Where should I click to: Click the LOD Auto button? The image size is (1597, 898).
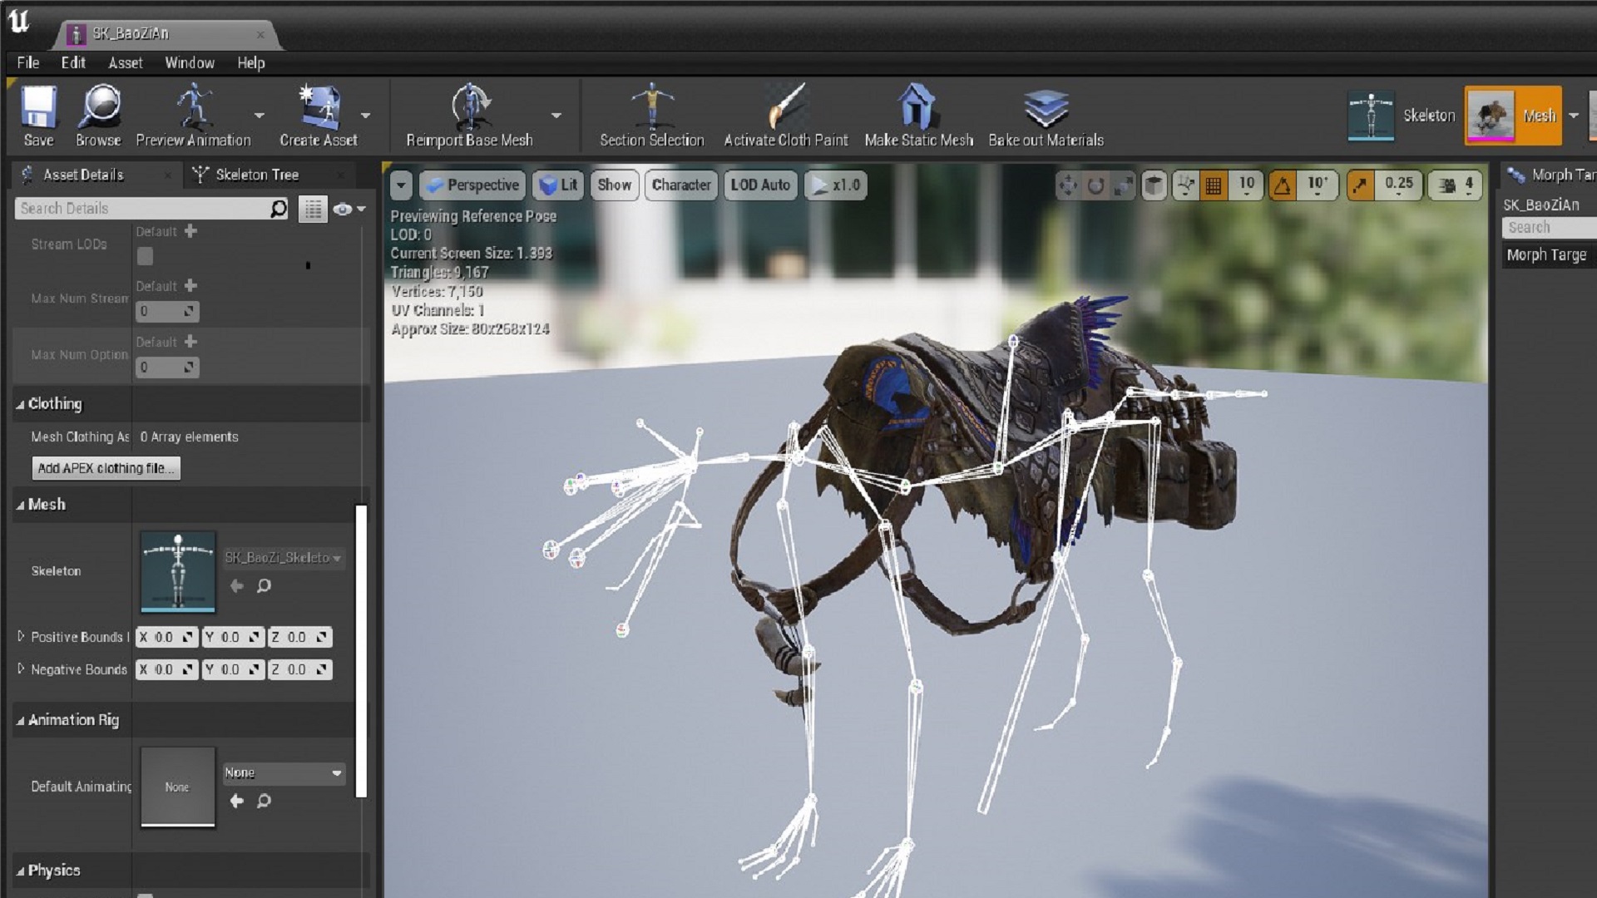click(x=759, y=185)
